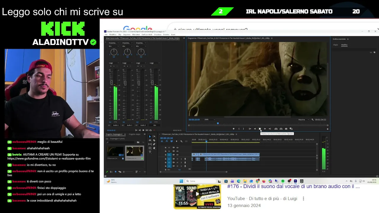
Task: Step forward one frame in Program monitor
Action: pyautogui.click(x=265, y=129)
